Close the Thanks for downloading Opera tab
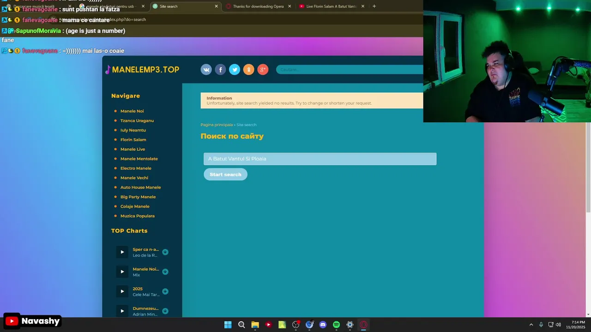The width and height of the screenshot is (591, 332). pyautogui.click(x=289, y=6)
